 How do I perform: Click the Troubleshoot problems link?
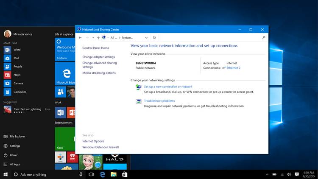click(159, 101)
